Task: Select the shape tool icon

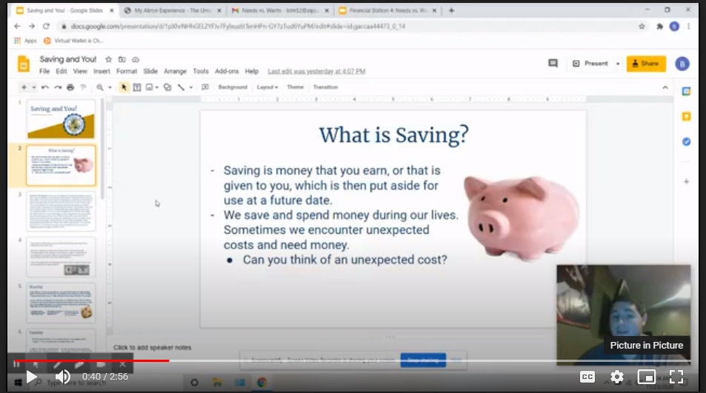Action: tap(167, 87)
